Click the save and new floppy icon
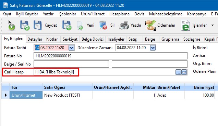This screenshot has width=218, height=126. click(x=67, y=25)
